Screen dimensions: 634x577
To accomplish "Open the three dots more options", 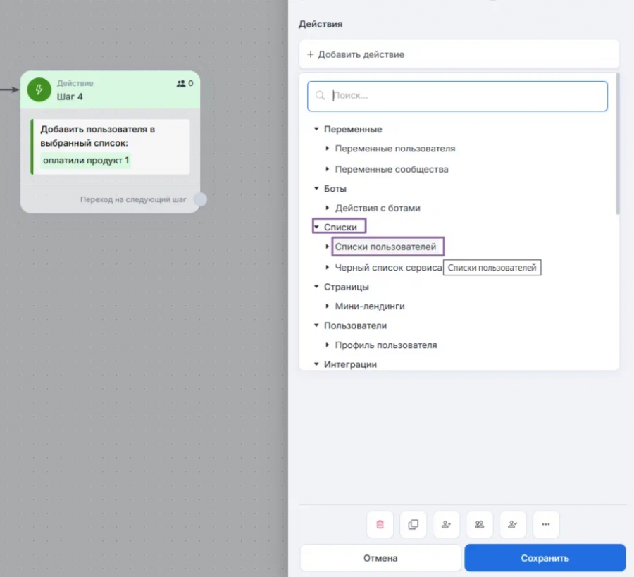I will 545,524.
